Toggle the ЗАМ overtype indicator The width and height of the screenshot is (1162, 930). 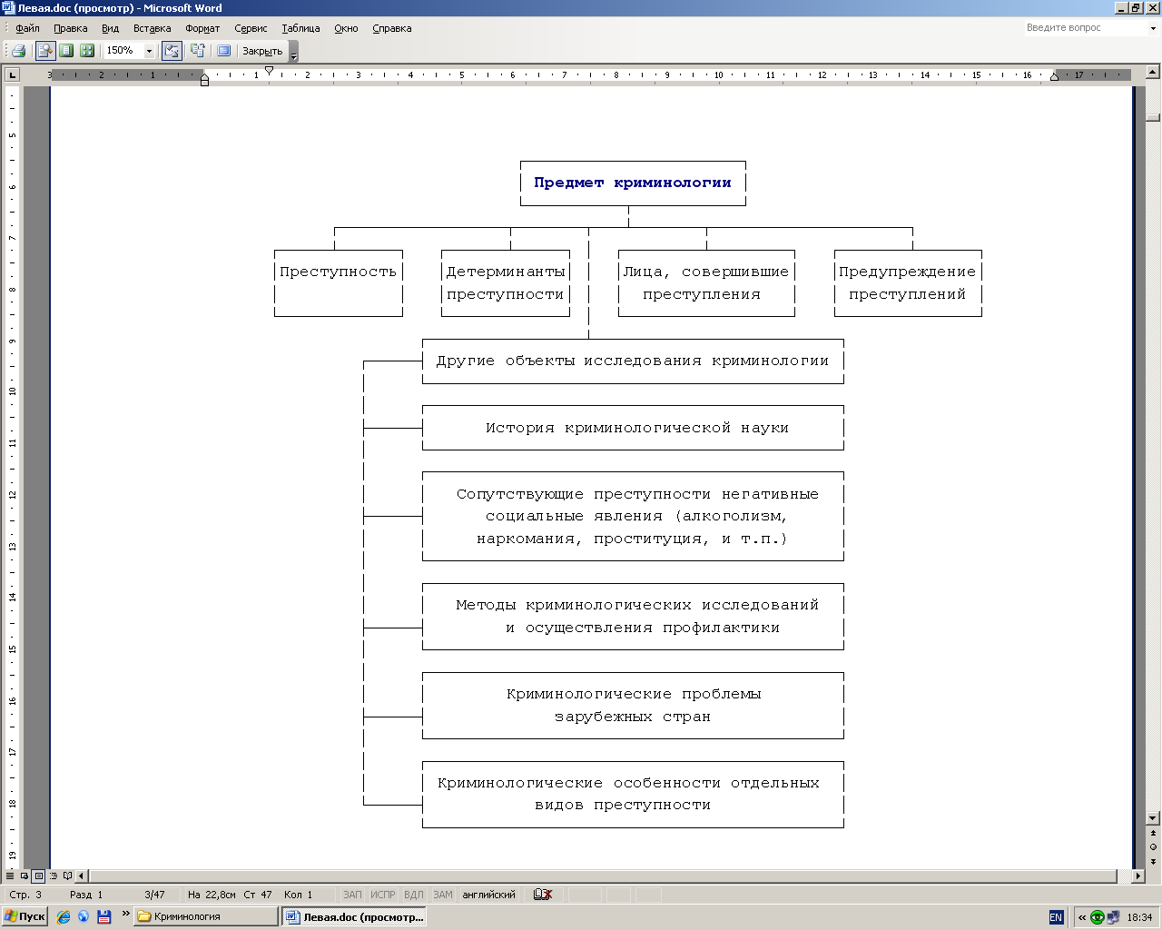(x=442, y=895)
